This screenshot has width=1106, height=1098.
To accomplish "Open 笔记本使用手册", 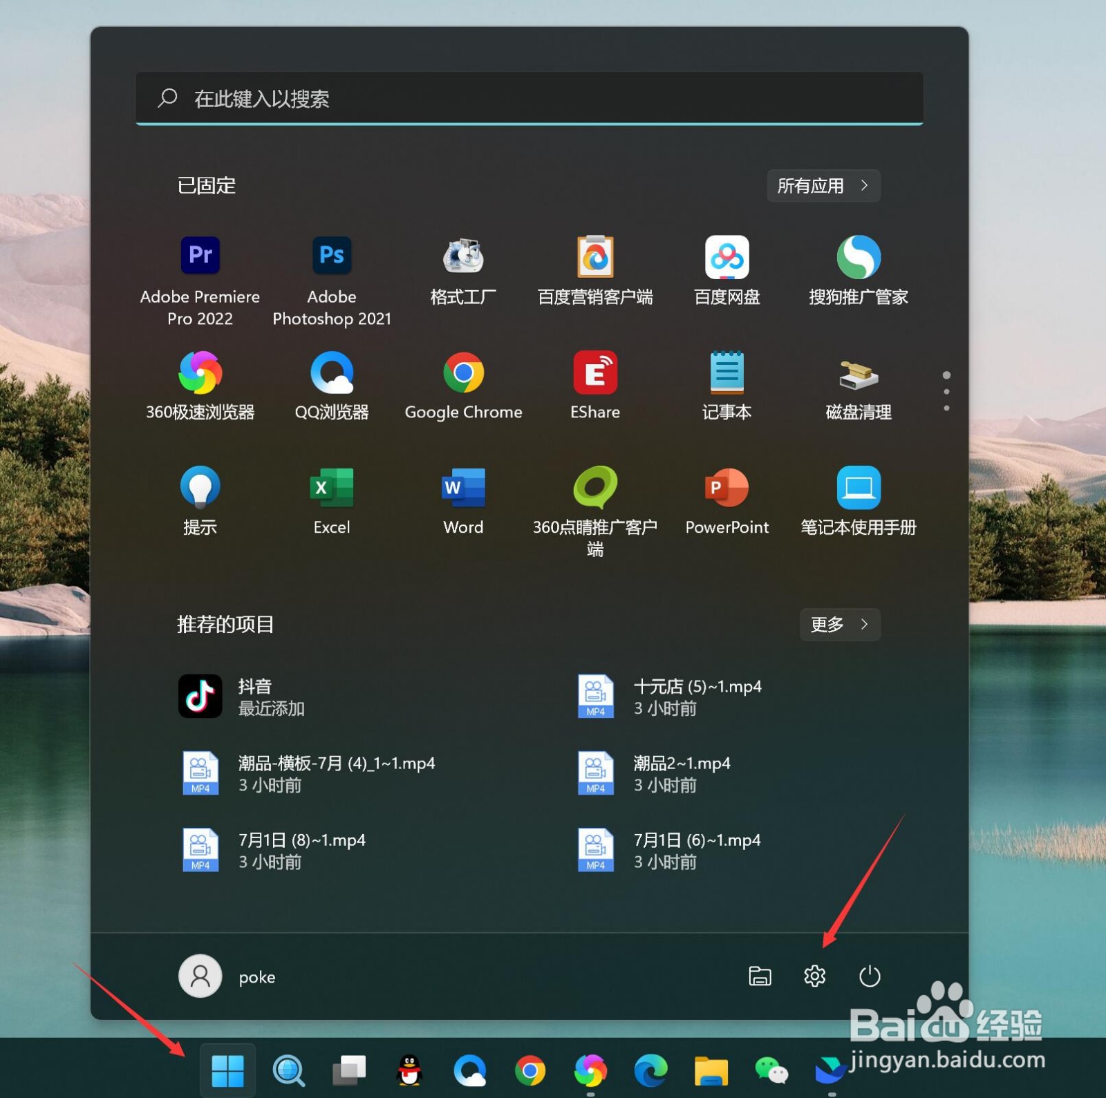I will (859, 501).
